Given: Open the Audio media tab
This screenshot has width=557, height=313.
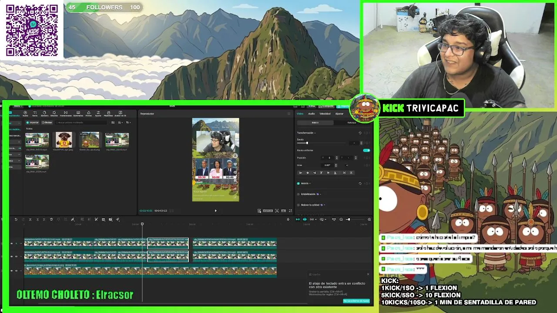Looking at the screenshot, I should point(25,113).
